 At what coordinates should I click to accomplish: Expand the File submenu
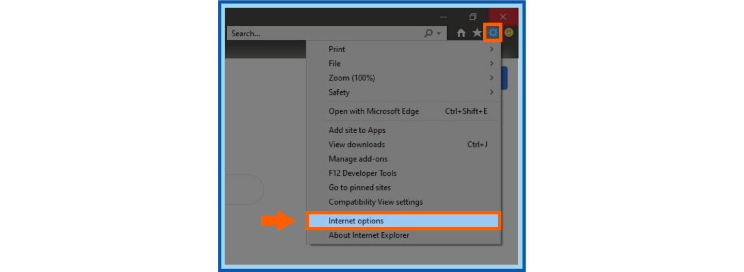[404, 63]
